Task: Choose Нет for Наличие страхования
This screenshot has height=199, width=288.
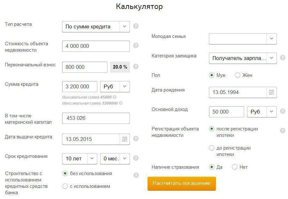Action: (235, 167)
